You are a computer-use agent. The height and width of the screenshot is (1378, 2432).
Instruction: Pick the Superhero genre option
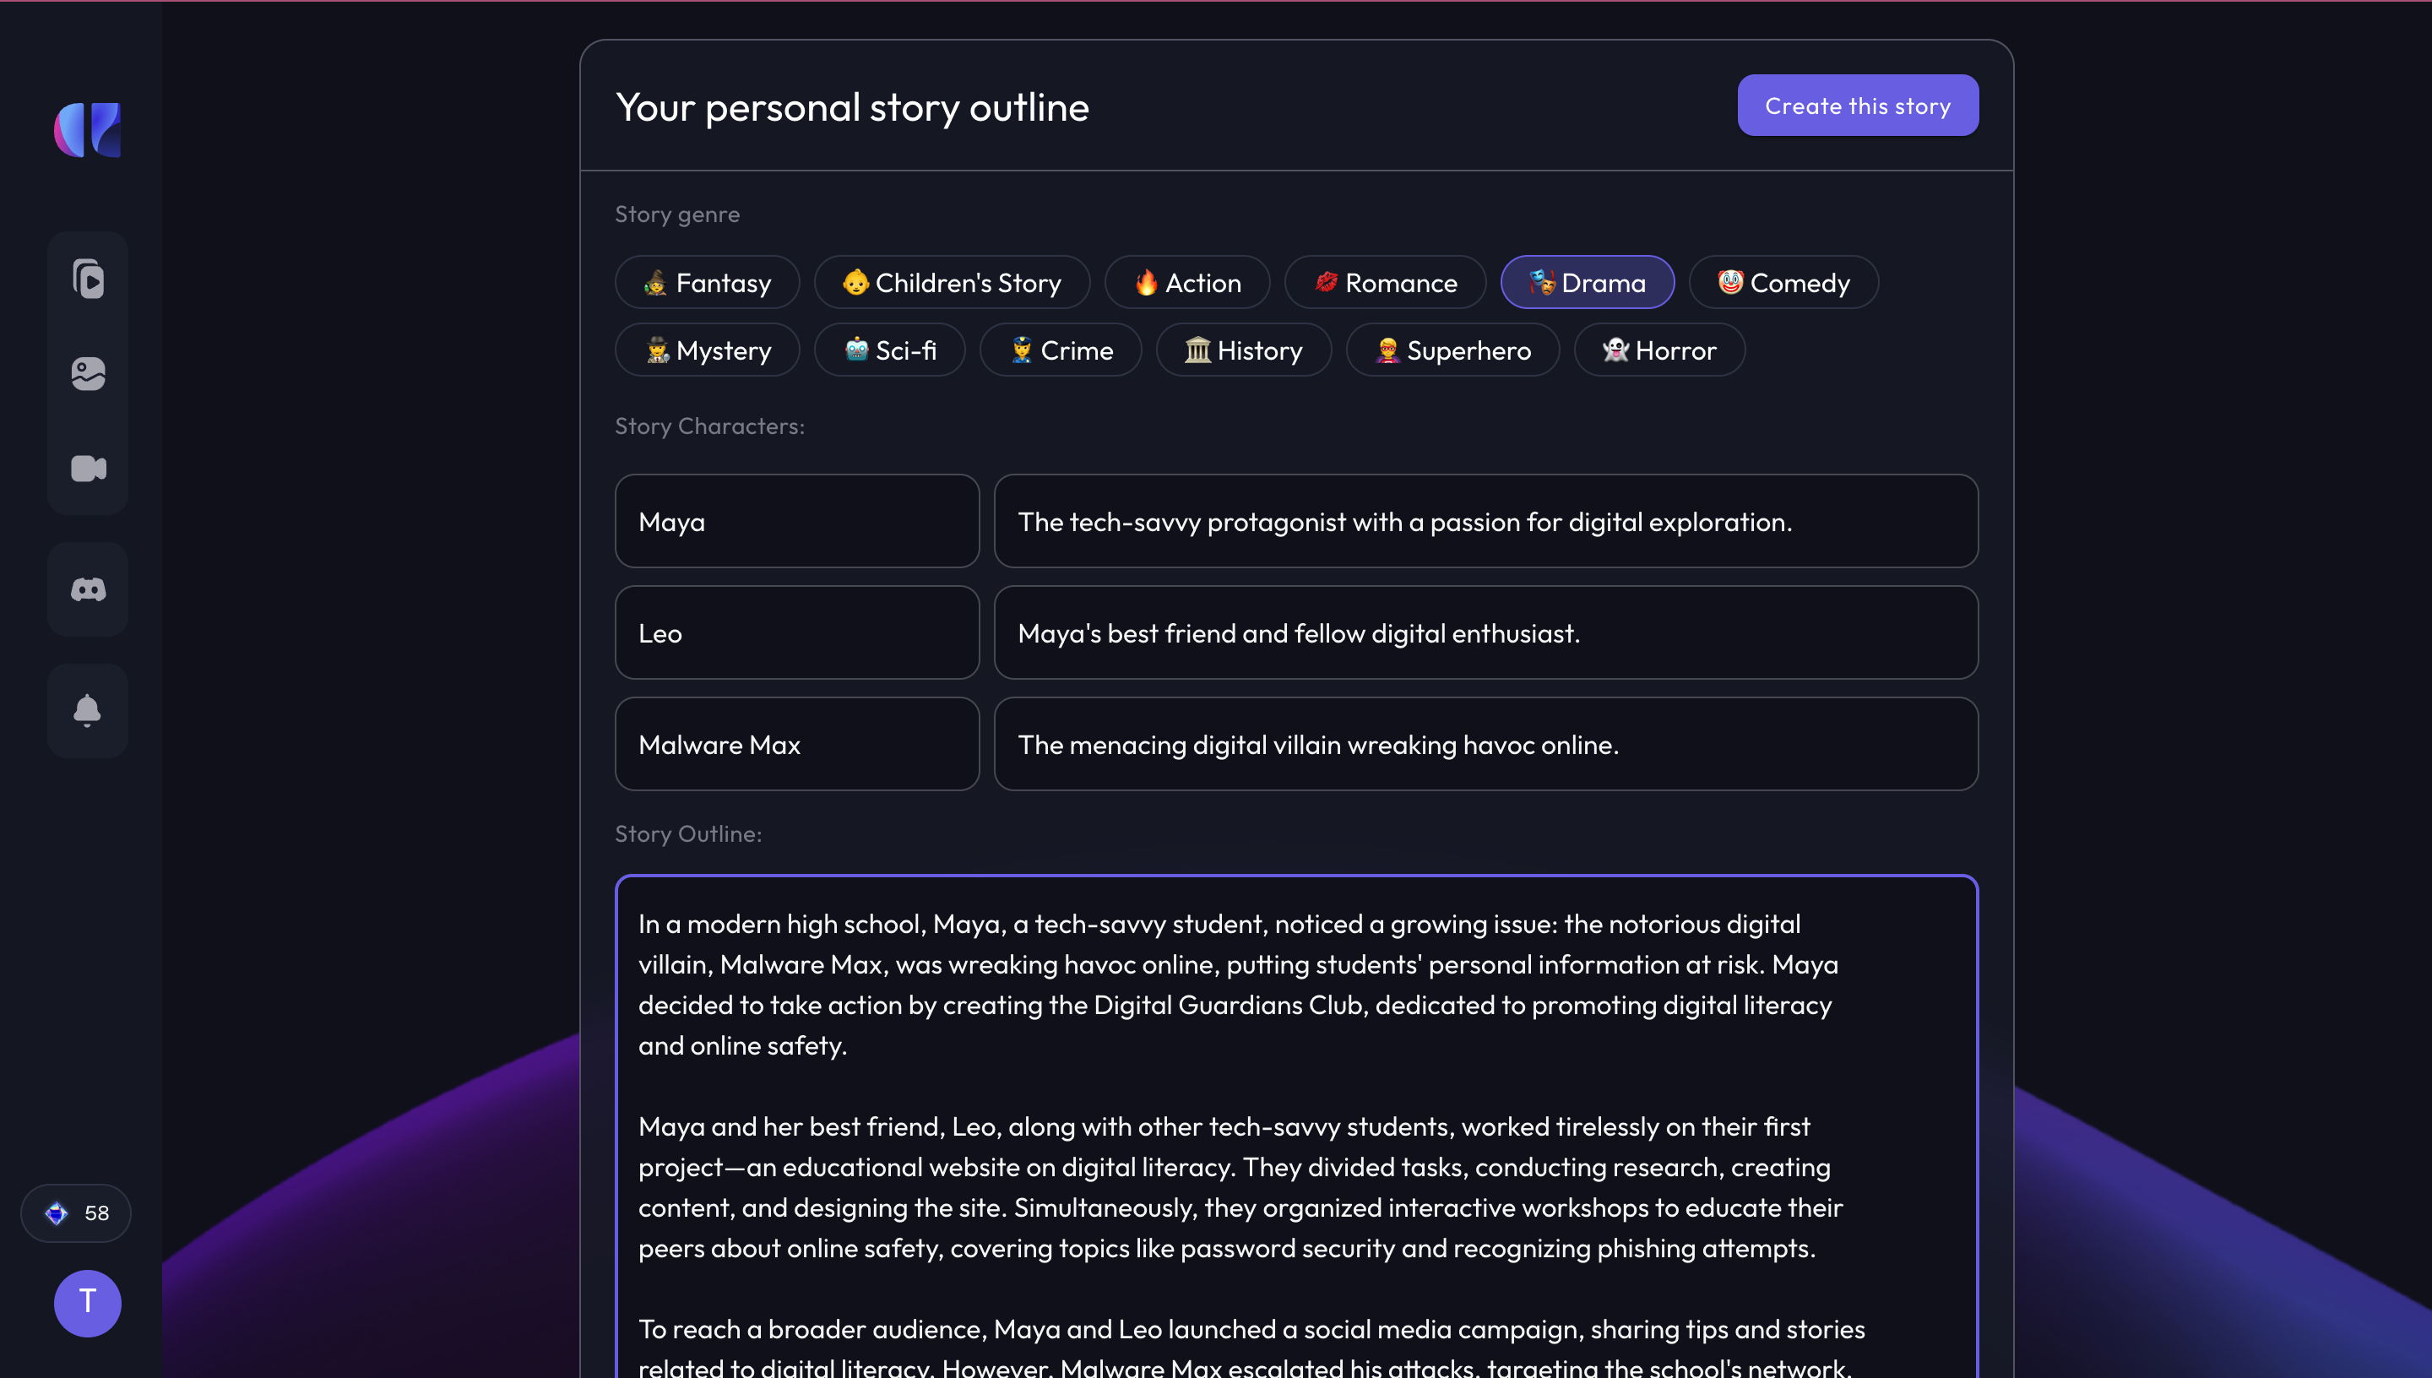[x=1452, y=350]
